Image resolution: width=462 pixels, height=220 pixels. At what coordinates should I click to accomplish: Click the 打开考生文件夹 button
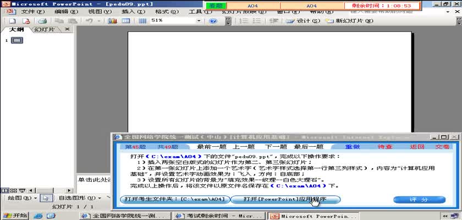175,200
